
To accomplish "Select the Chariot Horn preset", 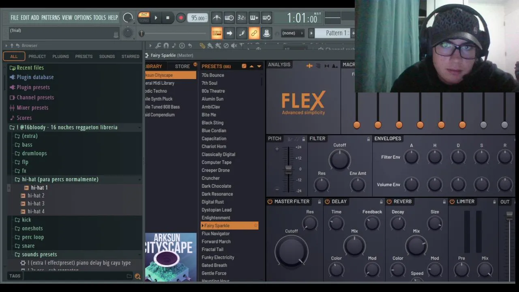I will [x=214, y=146].
